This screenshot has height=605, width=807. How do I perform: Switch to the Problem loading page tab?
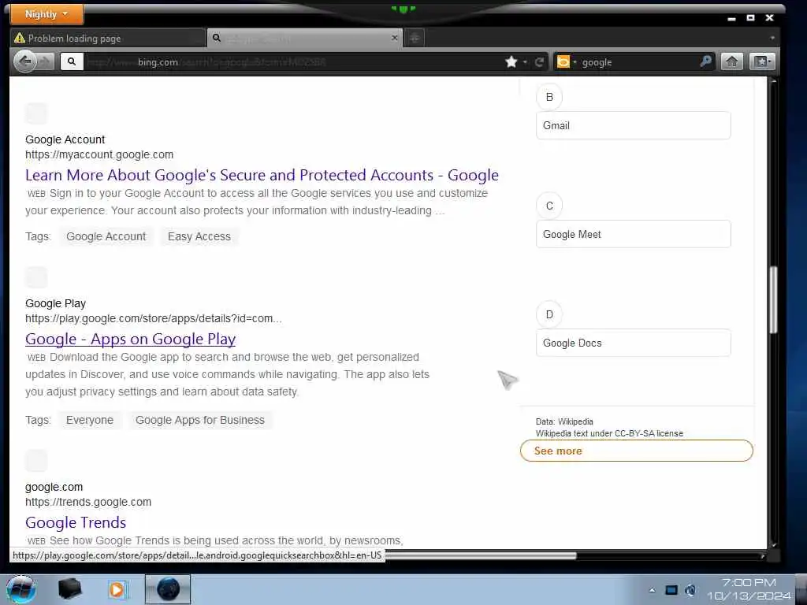point(107,38)
